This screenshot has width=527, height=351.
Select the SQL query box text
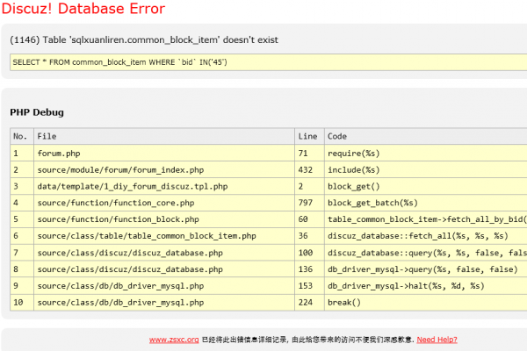tap(268, 62)
